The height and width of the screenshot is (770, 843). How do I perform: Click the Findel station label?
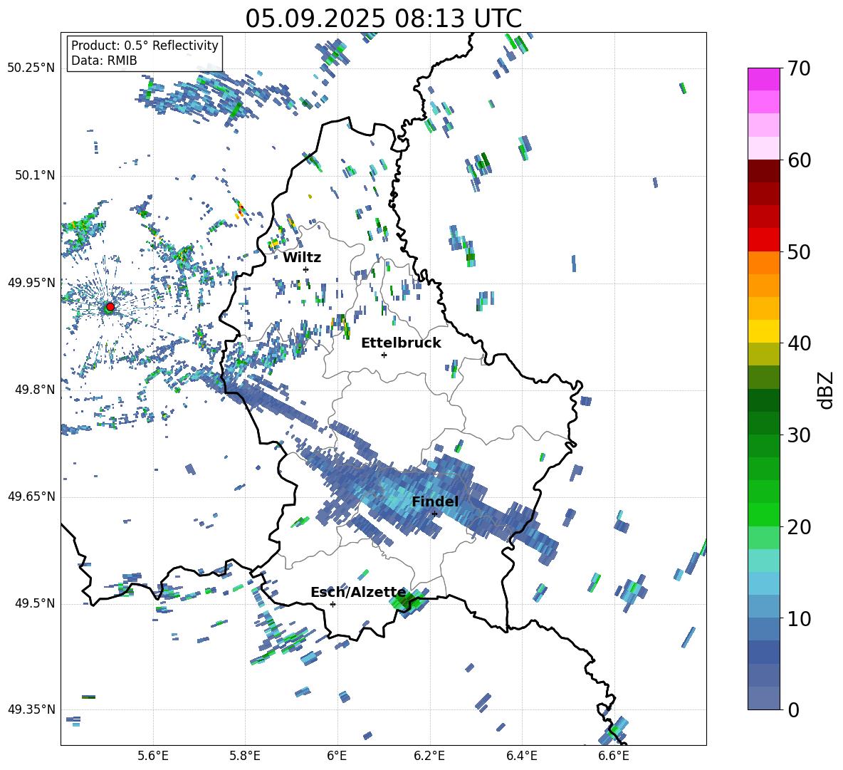click(435, 501)
